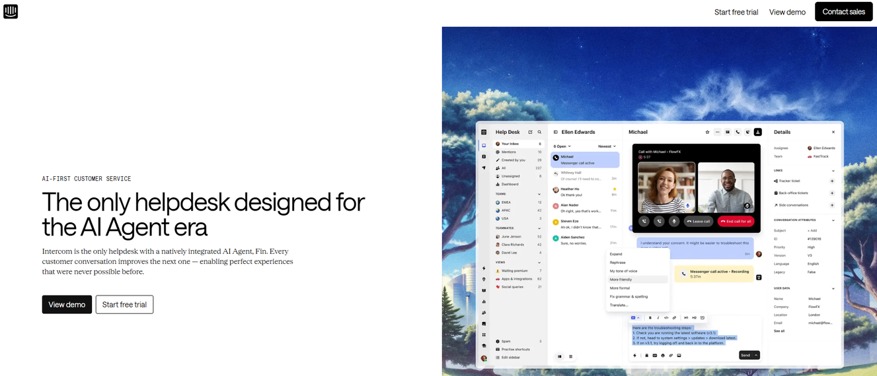Click Start free trial in top navigation
The height and width of the screenshot is (376, 877).
coord(736,12)
